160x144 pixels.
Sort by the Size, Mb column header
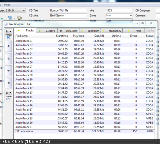[96, 36]
